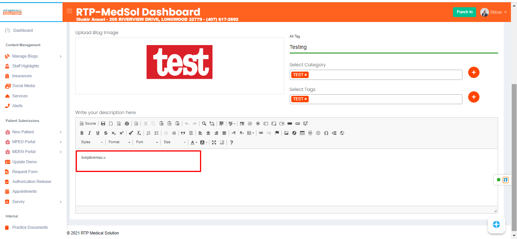Open the Templates icon in the editor
The height and width of the screenshot is (239, 517).
(x=136, y=123)
